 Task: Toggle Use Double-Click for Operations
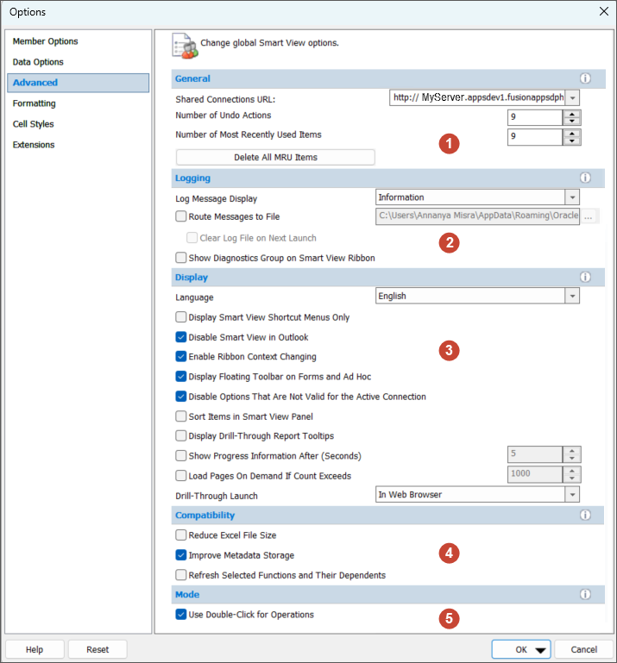point(181,615)
